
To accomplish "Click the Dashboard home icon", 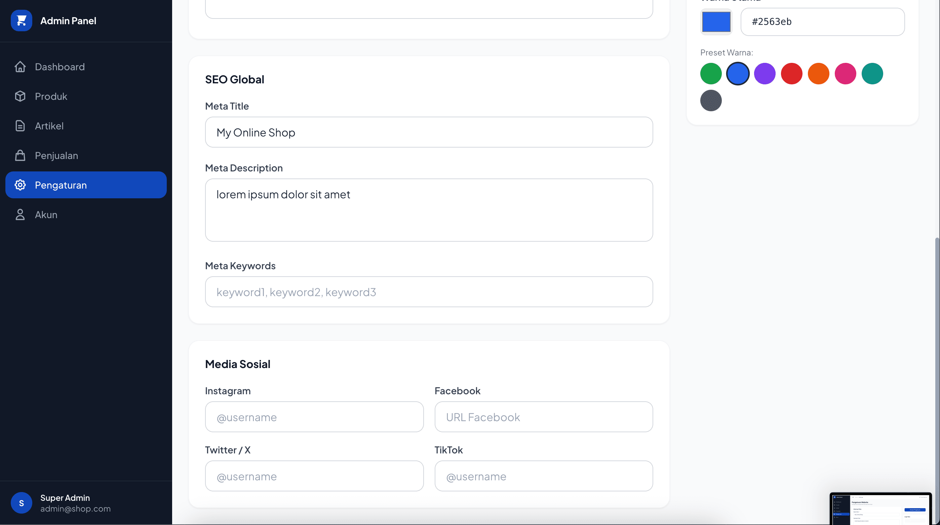I will (20, 67).
